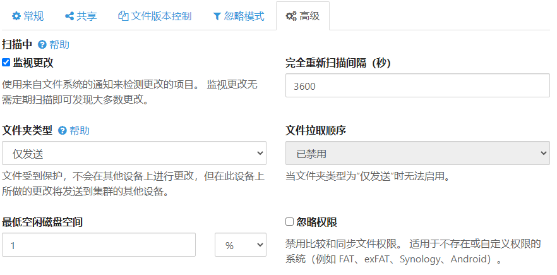Enable the 忽略权限 checkbox
557x275 pixels.
[290, 222]
